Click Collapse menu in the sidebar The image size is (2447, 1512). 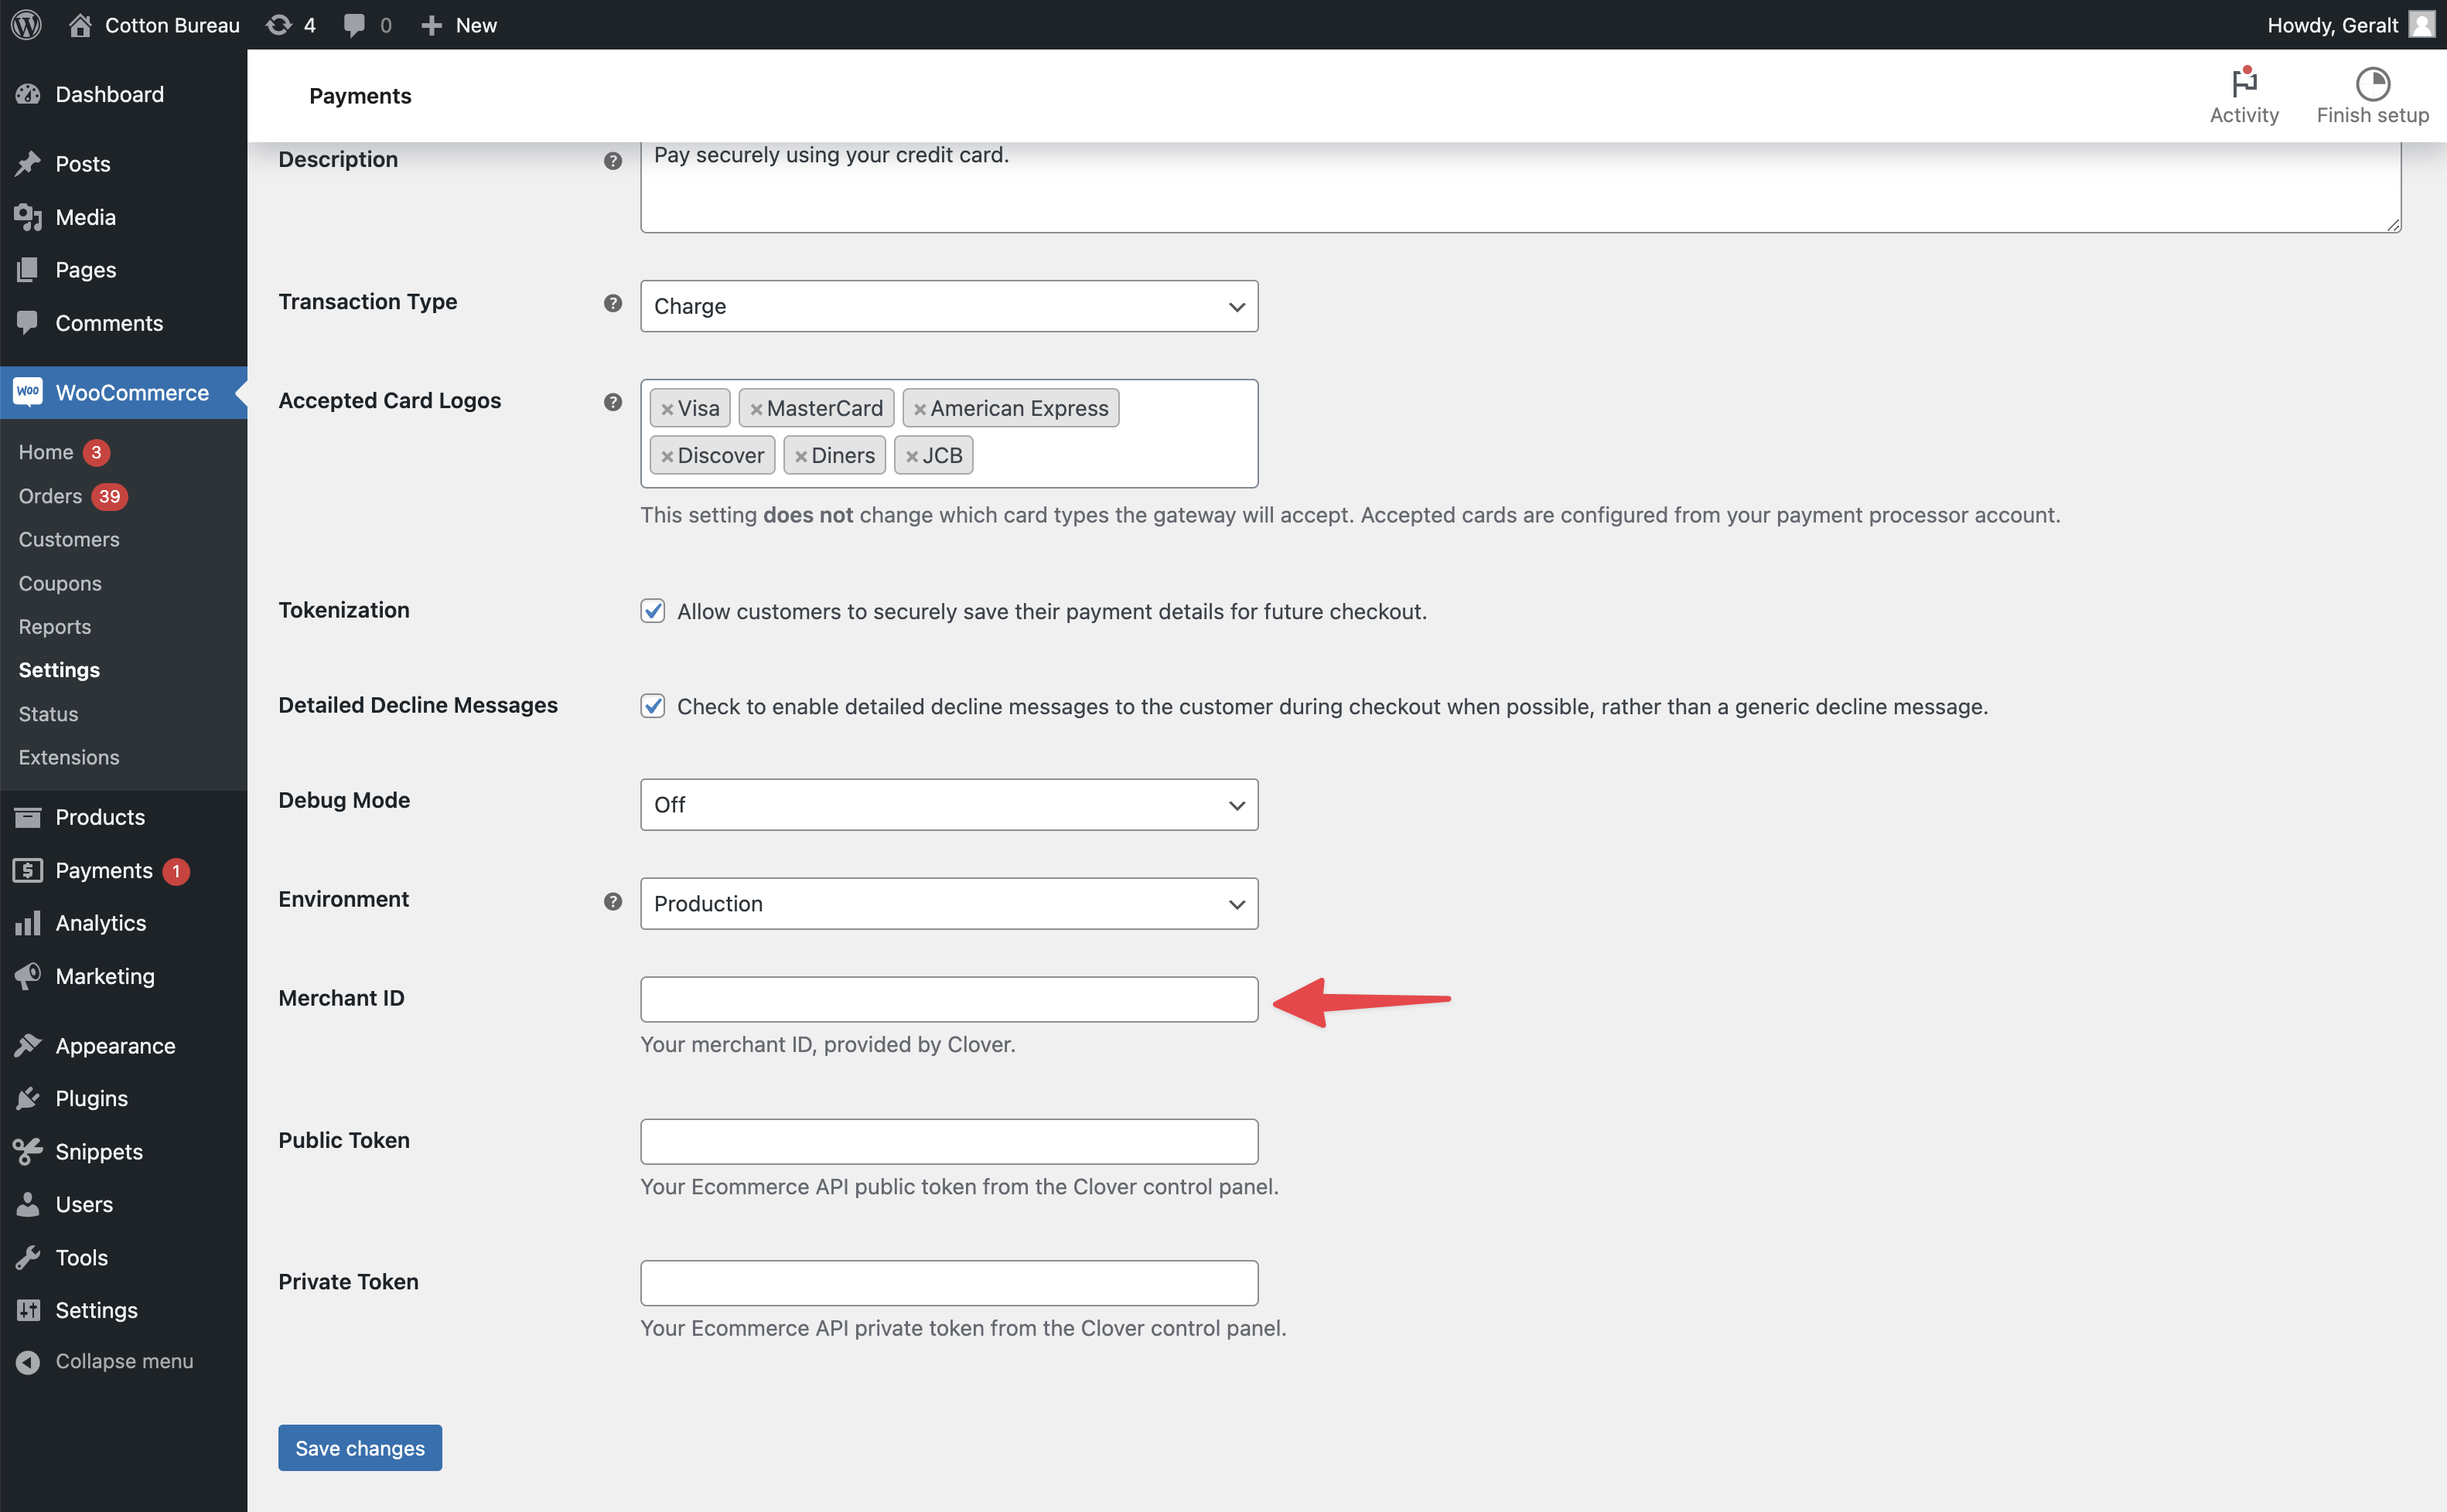tap(124, 1360)
